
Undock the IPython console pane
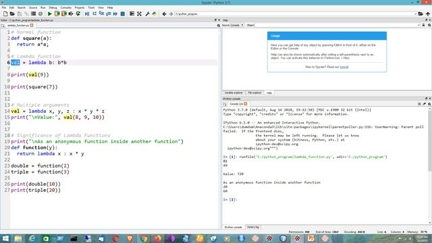pos(426,99)
